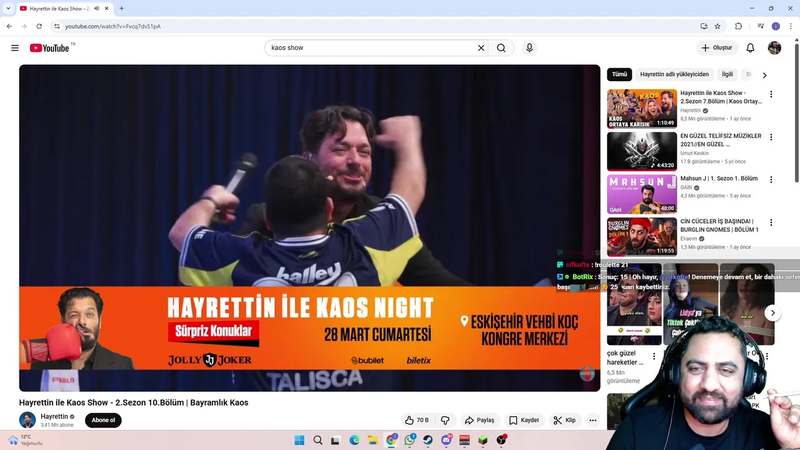
Task: Open more actions for the main video
Action: (592, 420)
